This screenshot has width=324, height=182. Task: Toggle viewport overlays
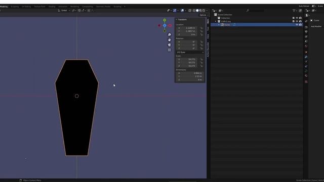coord(182,11)
